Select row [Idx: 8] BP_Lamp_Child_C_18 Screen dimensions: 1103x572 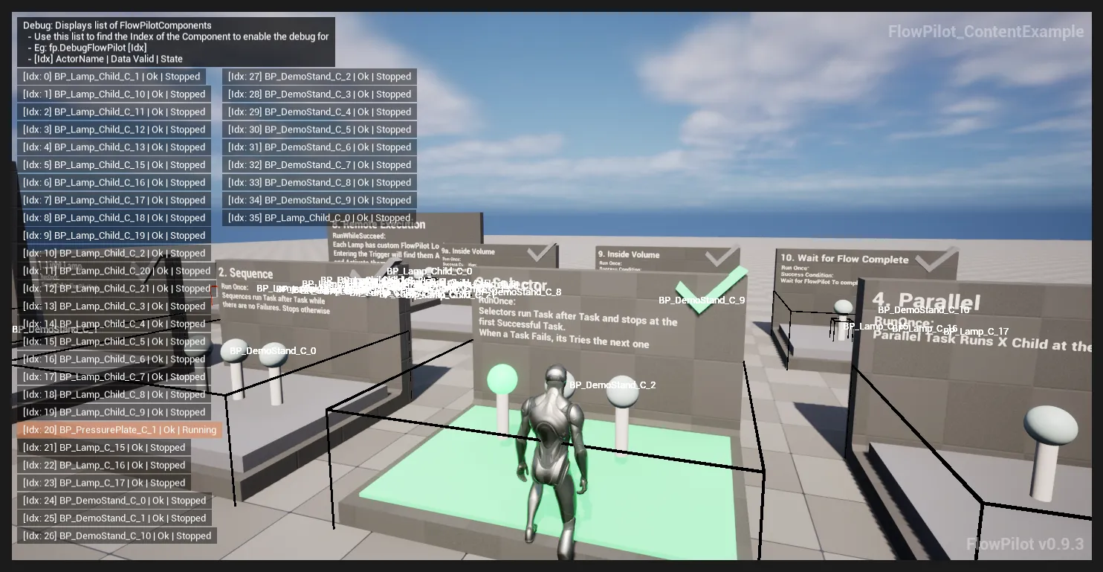pos(114,218)
